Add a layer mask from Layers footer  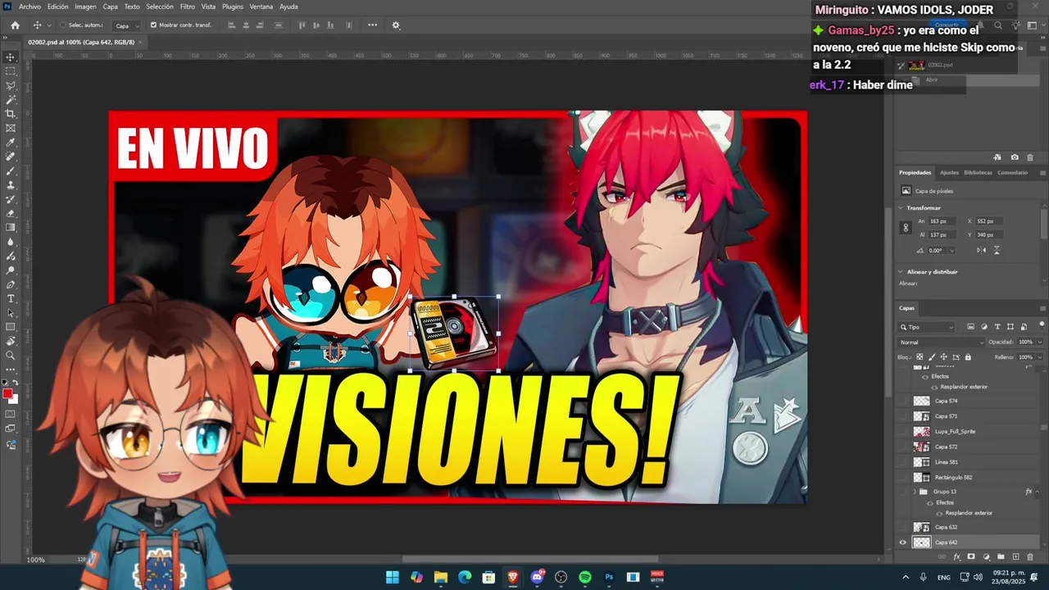tap(971, 557)
